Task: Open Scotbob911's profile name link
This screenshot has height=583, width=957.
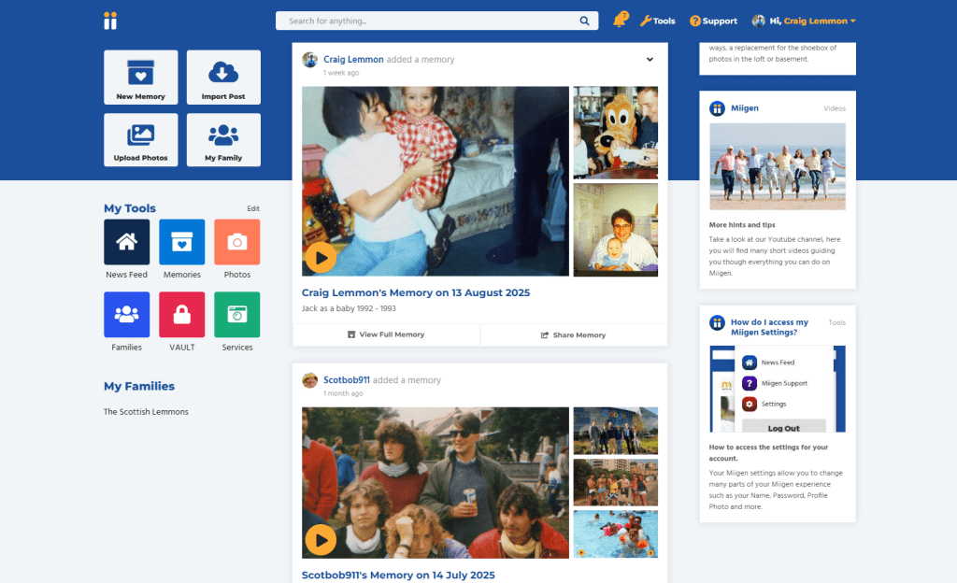Action: coord(347,380)
